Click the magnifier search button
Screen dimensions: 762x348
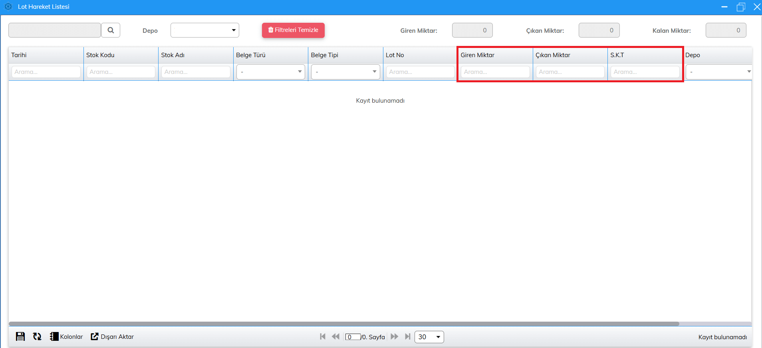pos(111,30)
